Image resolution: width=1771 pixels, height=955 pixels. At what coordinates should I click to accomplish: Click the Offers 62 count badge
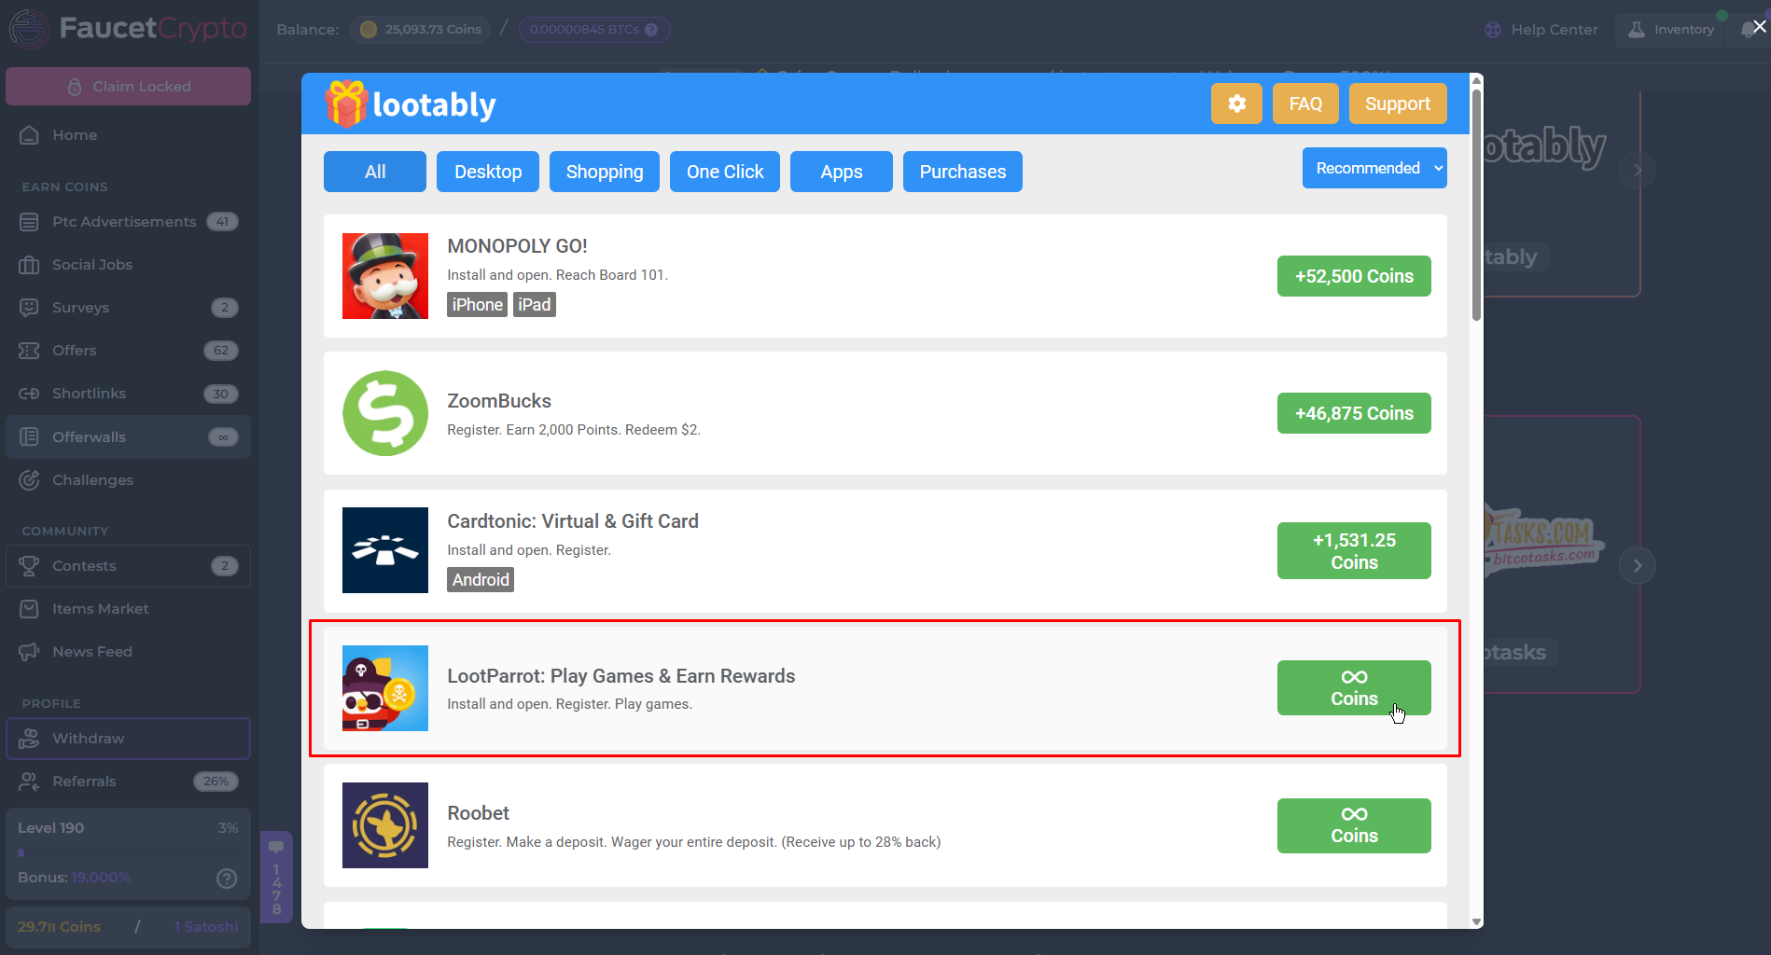coord(221,351)
